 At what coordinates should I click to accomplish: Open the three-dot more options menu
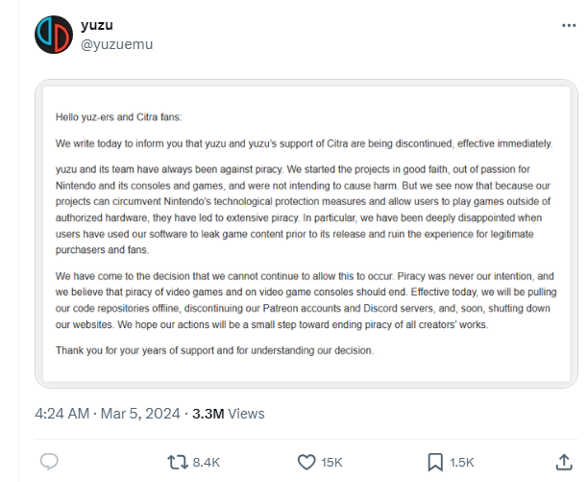point(568,26)
